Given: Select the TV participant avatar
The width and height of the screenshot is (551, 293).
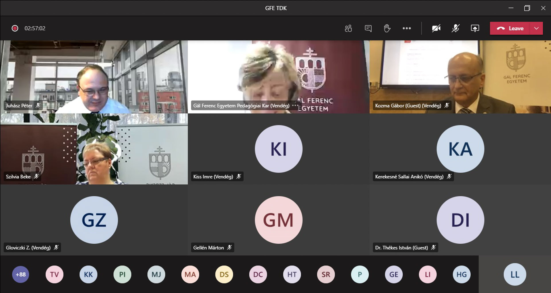Looking at the screenshot, I should (x=55, y=274).
